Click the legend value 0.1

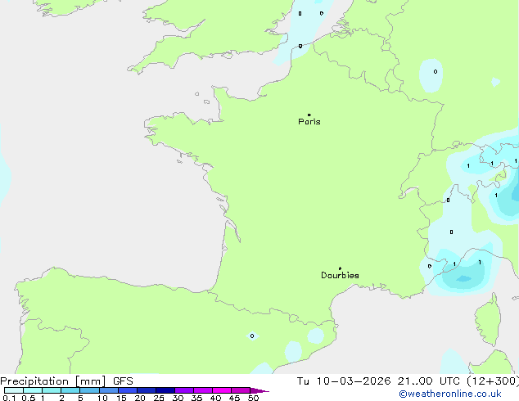[x=9, y=398]
